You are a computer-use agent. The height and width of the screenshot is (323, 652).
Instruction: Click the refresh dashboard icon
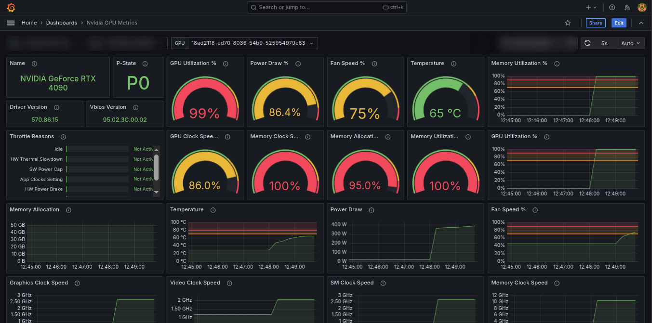pos(587,43)
